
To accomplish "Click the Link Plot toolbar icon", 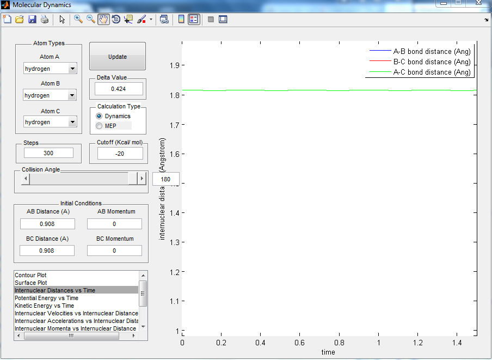I will pos(164,20).
